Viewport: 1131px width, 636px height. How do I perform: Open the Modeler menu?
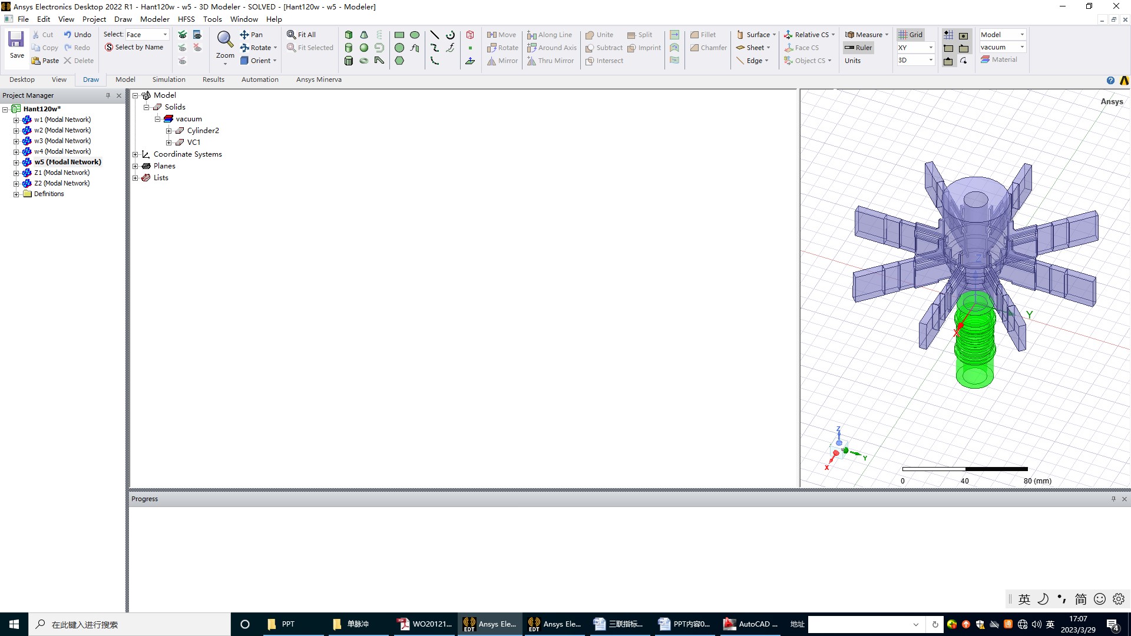click(154, 19)
